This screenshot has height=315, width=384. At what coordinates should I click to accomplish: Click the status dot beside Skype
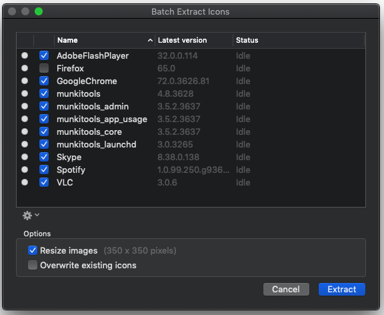tap(25, 157)
